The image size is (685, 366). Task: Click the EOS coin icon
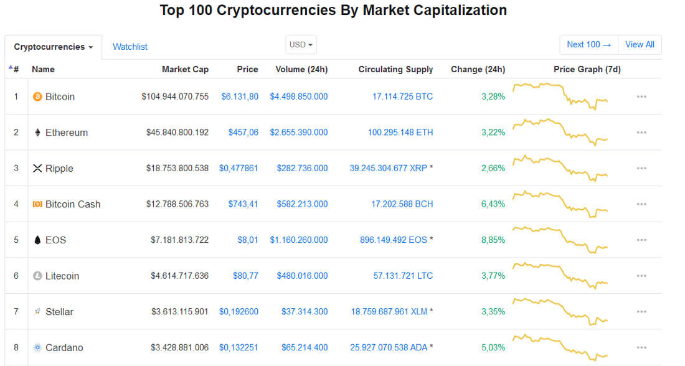tap(38, 240)
